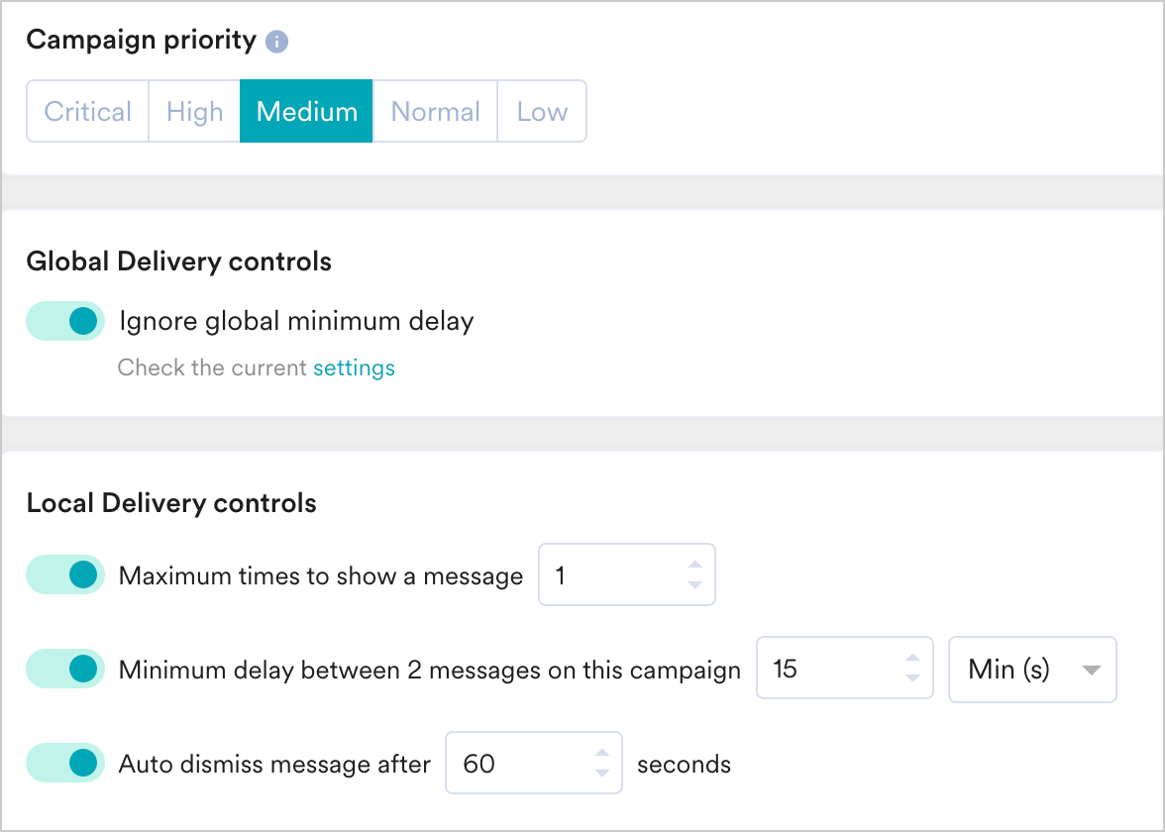Increment the auto dismiss seconds value

click(x=602, y=753)
